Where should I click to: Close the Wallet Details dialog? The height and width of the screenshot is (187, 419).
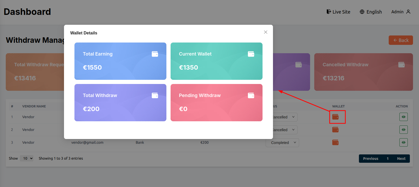pyautogui.click(x=266, y=32)
